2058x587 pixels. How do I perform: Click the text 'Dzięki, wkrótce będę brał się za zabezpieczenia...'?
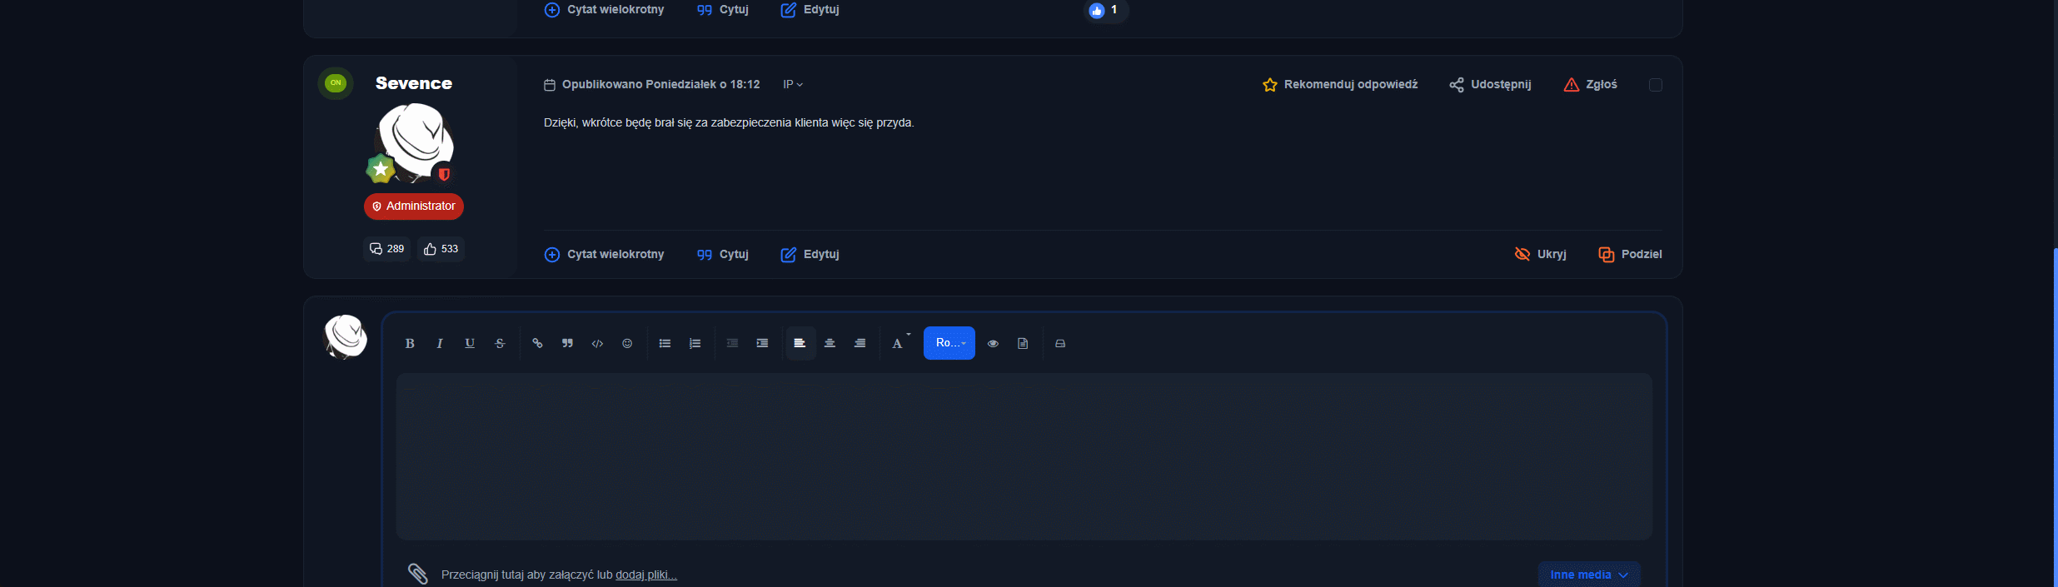coord(729,122)
